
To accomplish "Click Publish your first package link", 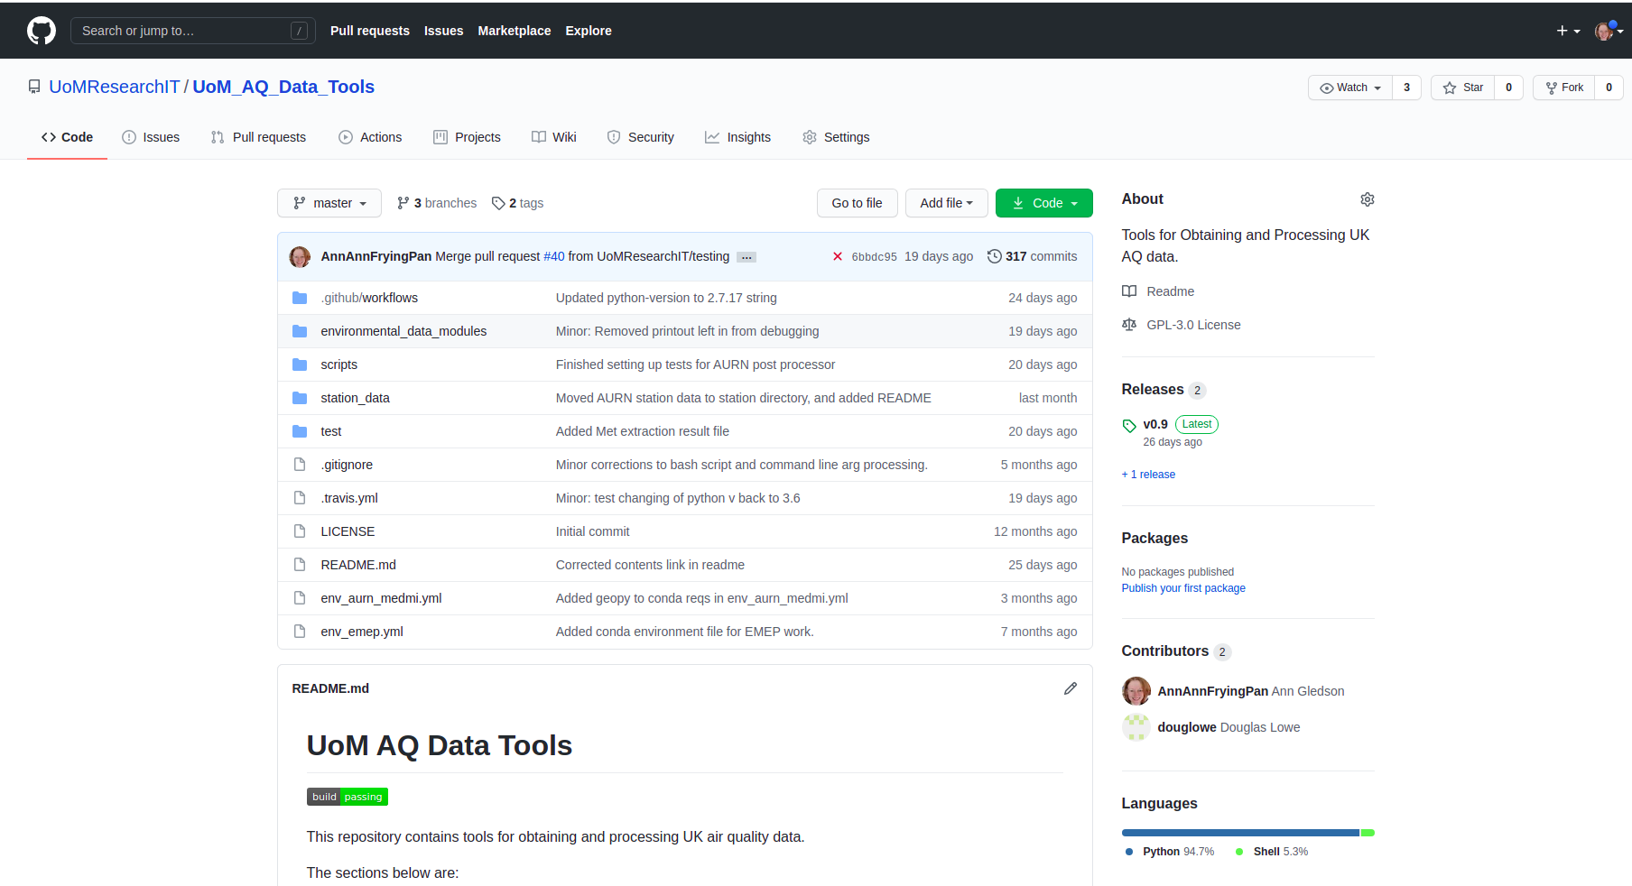I will click(x=1183, y=588).
